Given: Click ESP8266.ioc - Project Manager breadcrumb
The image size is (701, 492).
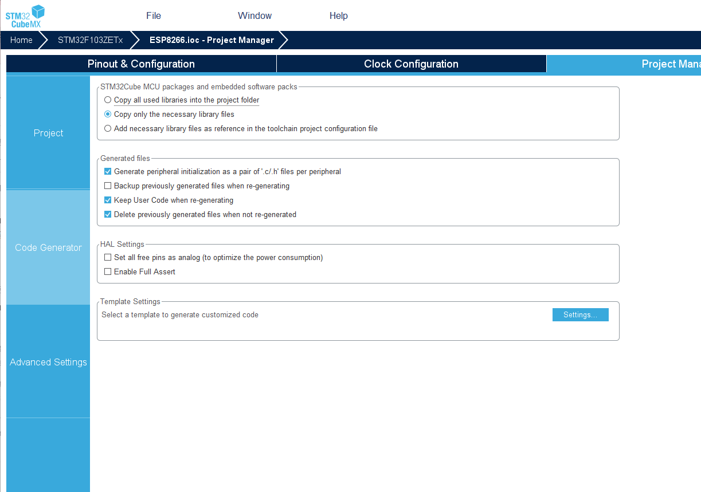Looking at the screenshot, I should (x=212, y=40).
